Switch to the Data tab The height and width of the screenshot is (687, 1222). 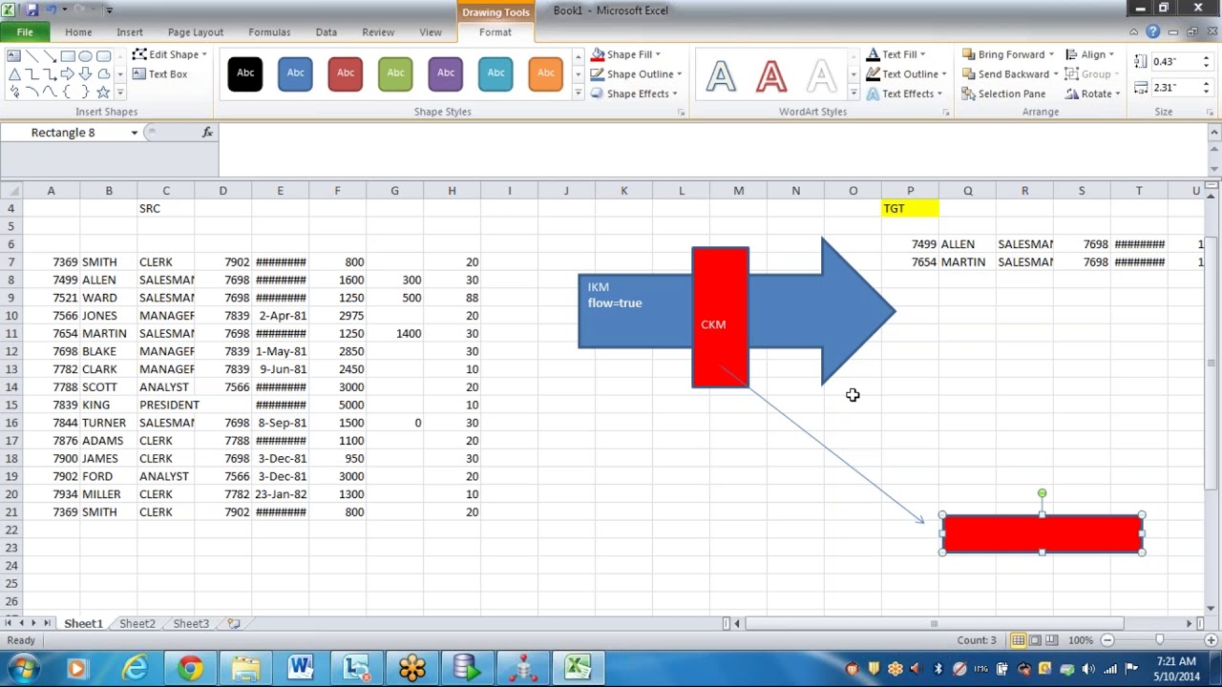[327, 32]
